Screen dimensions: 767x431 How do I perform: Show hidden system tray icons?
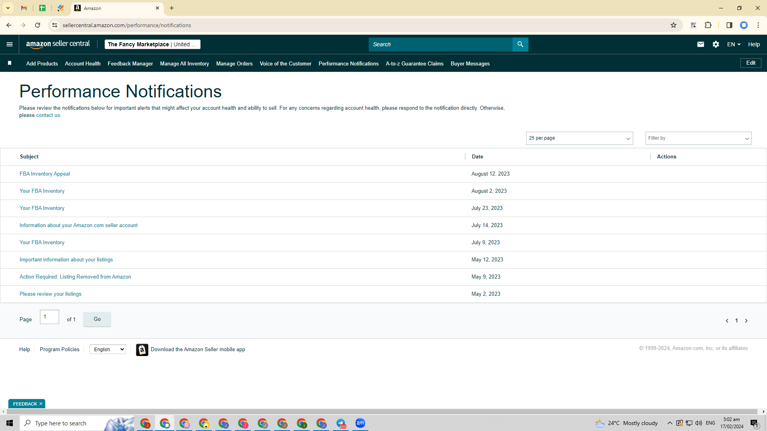[670, 423]
